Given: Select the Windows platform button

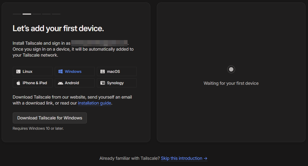Looking at the screenshot, I should 75,71.
